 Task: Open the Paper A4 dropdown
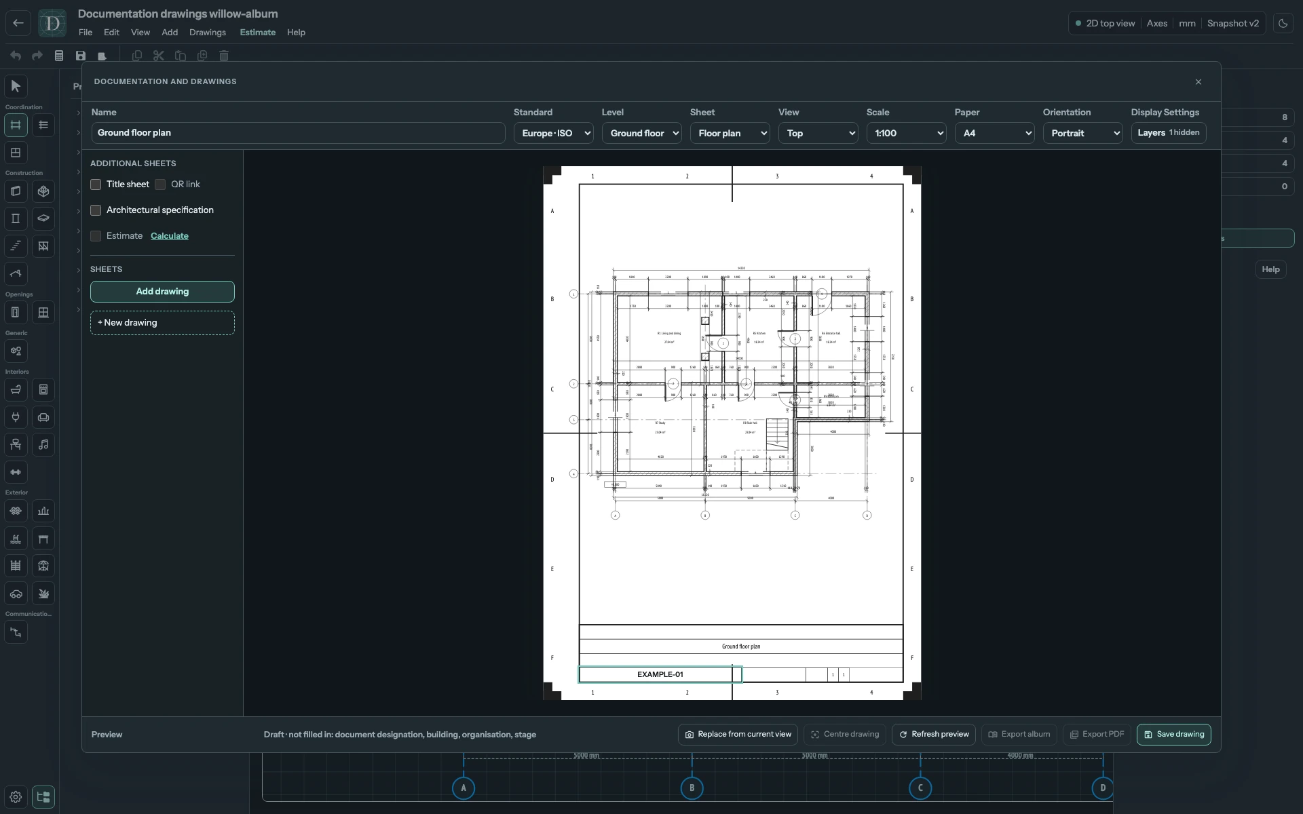click(994, 133)
